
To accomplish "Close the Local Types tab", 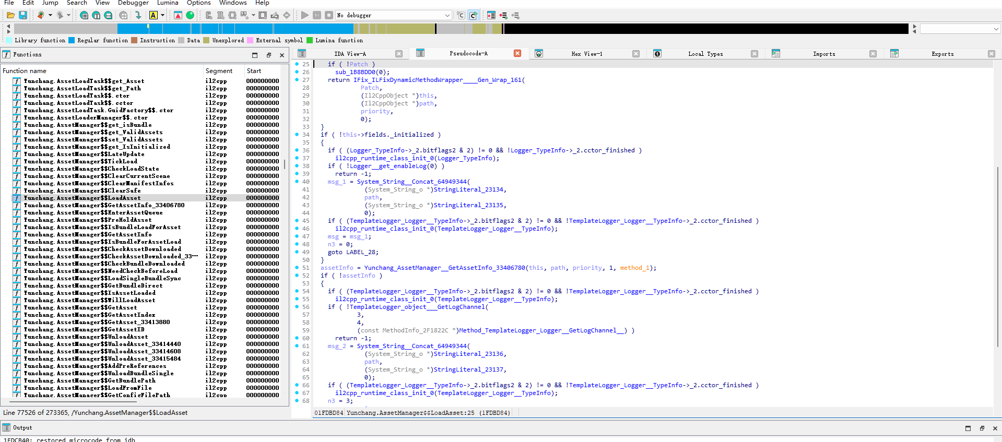I will click(x=755, y=54).
